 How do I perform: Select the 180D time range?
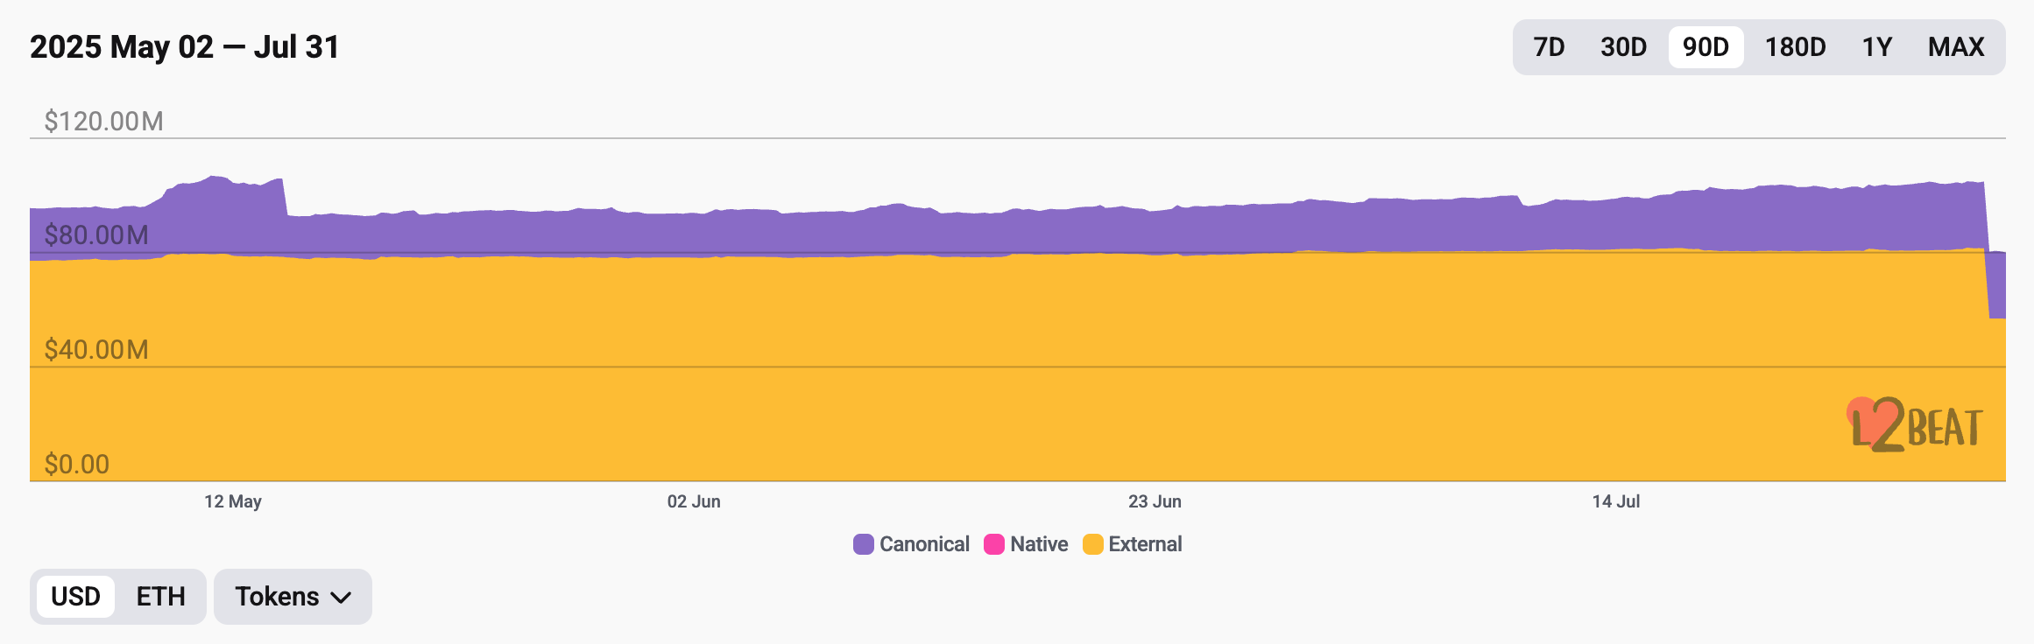(1795, 47)
